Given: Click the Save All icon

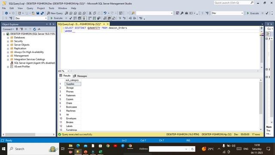Looking at the screenshot, I should [x=42, y=13].
